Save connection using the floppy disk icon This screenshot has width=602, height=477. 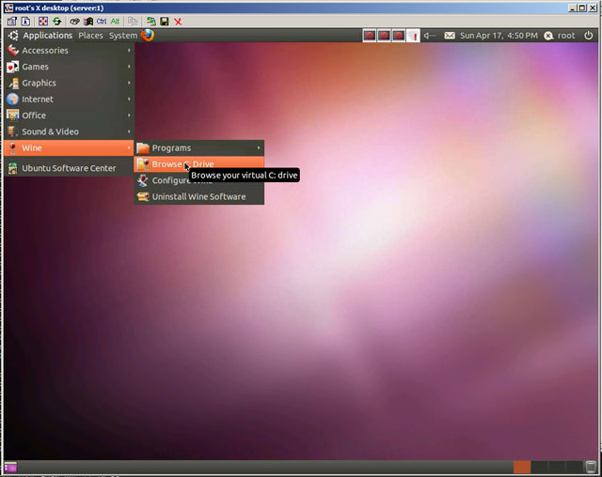pos(165,22)
